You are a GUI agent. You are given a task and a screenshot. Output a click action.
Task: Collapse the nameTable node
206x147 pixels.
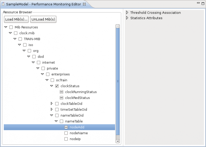[56, 121]
